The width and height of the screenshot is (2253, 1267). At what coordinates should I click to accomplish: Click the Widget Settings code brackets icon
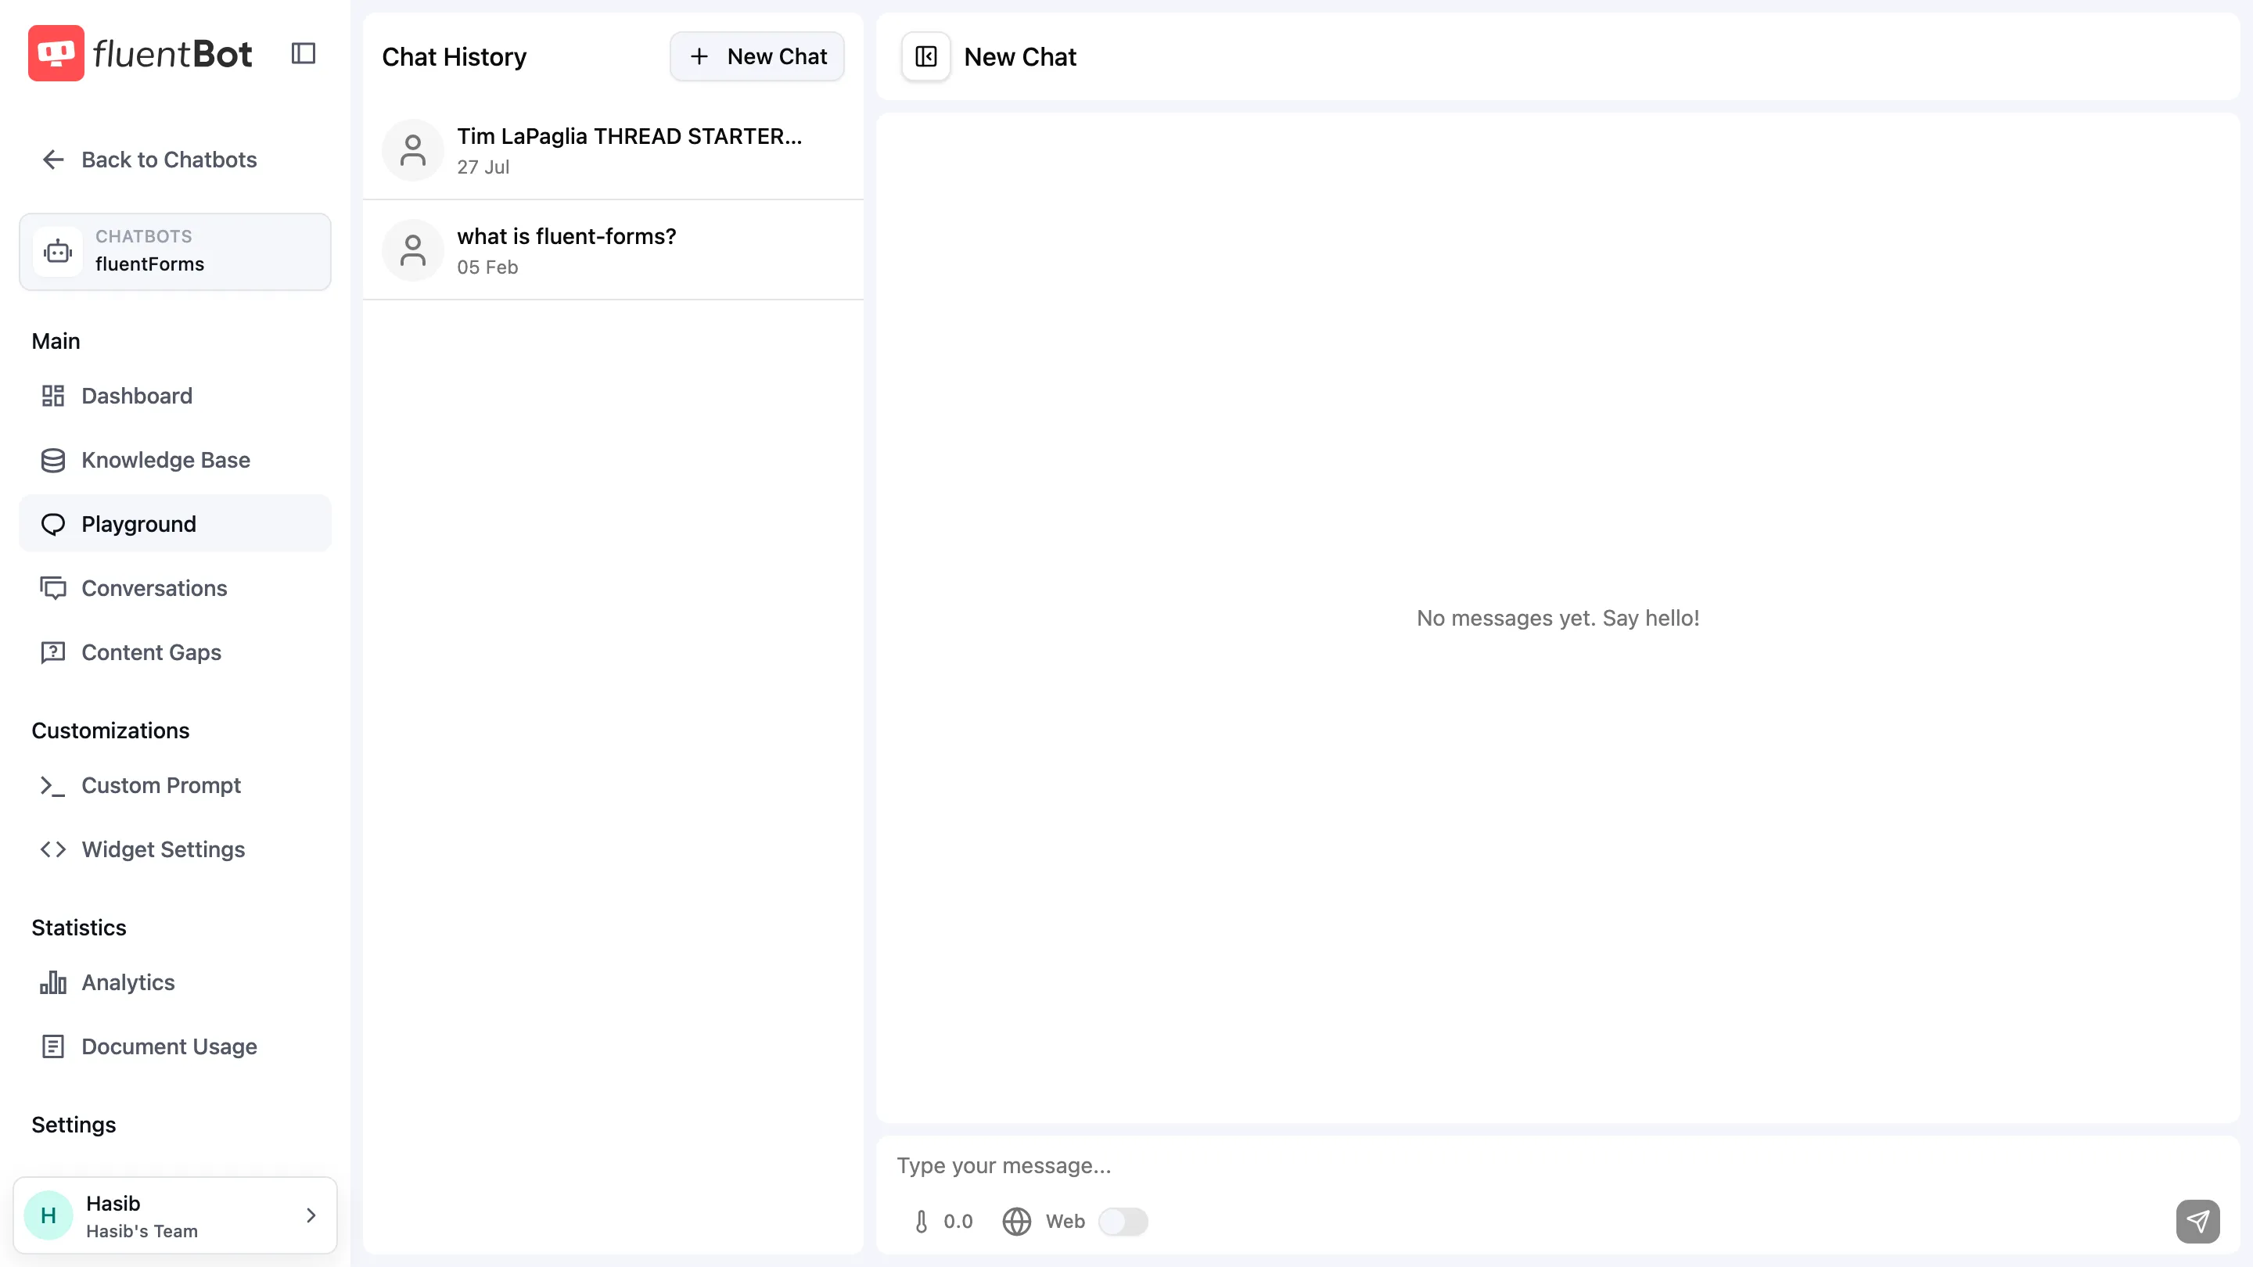(x=53, y=849)
